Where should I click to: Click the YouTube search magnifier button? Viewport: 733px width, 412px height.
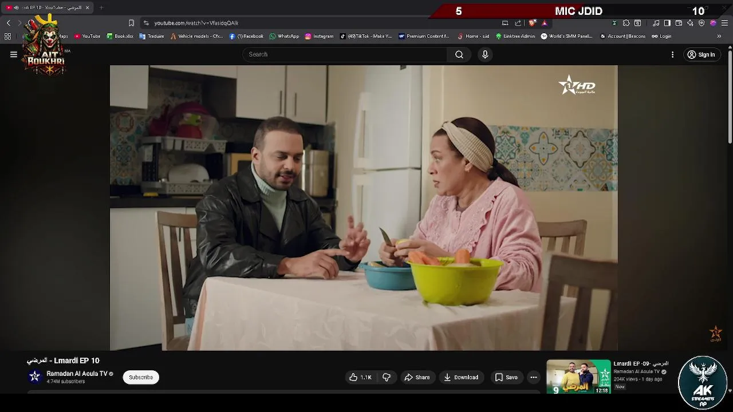click(x=459, y=54)
